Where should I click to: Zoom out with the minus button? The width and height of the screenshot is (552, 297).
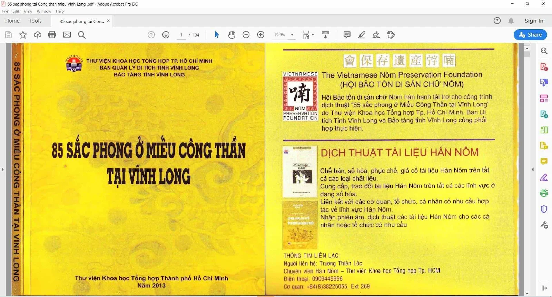(x=246, y=35)
